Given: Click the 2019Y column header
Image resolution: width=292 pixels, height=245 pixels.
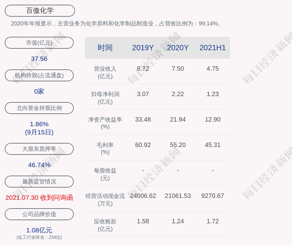Looking at the screenshot, I should tap(143, 48).
